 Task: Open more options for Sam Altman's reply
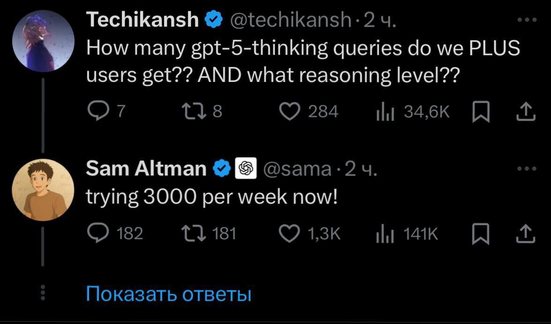coord(527,169)
